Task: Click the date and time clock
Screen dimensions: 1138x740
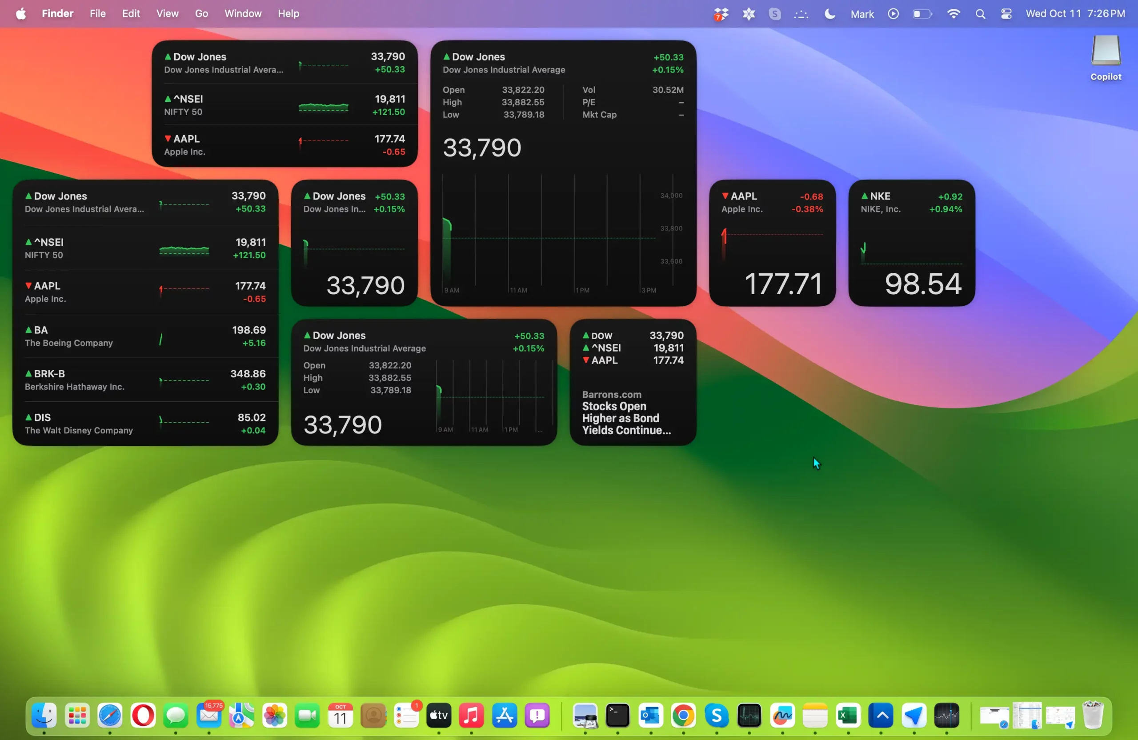Action: tap(1075, 13)
